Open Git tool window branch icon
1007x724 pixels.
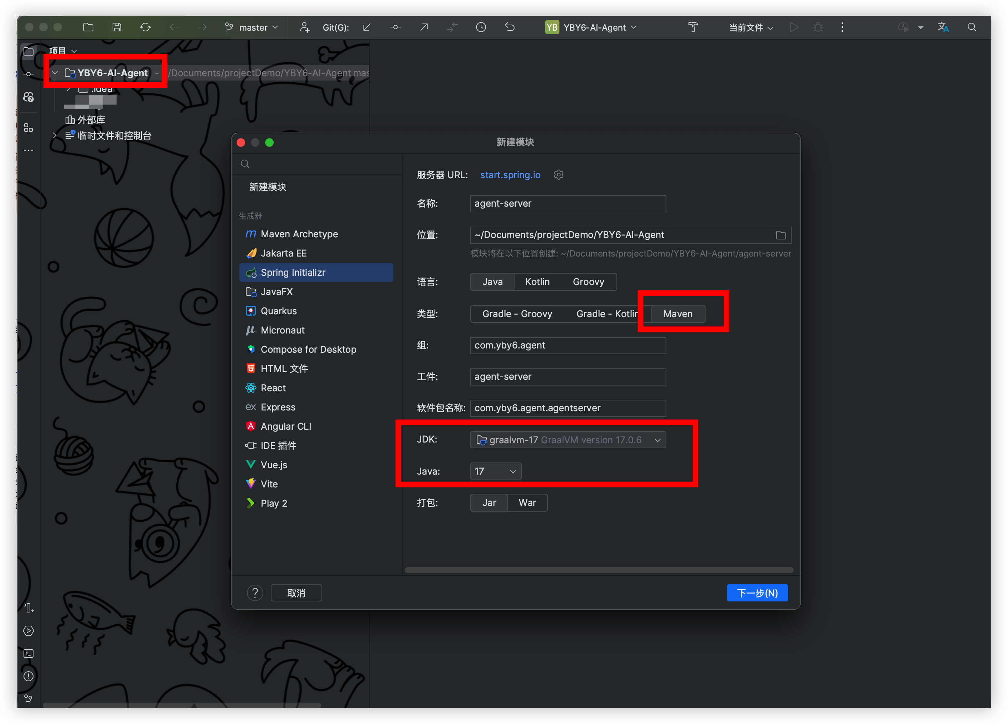pyautogui.click(x=29, y=699)
